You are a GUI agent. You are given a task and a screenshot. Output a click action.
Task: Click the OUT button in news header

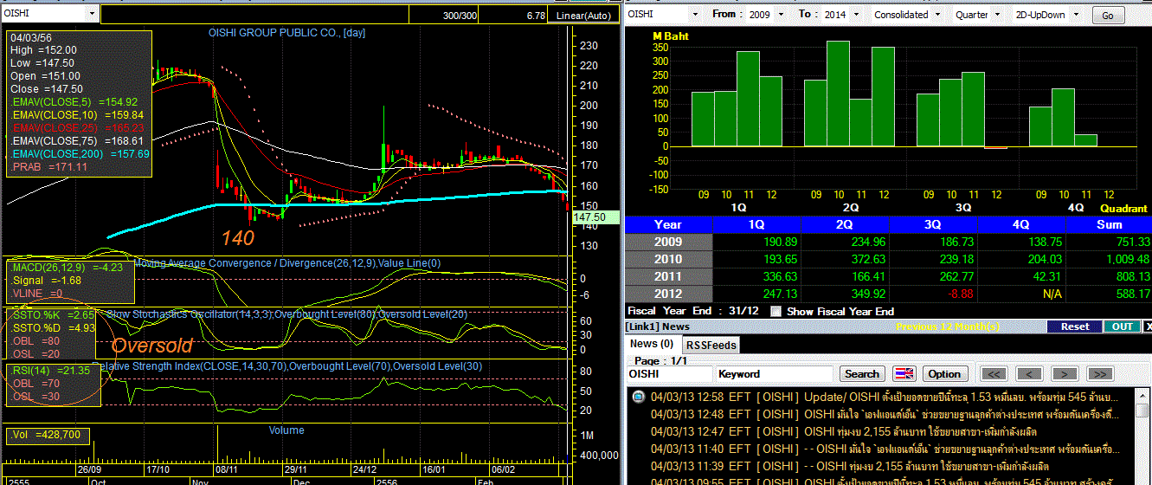(x=1122, y=327)
